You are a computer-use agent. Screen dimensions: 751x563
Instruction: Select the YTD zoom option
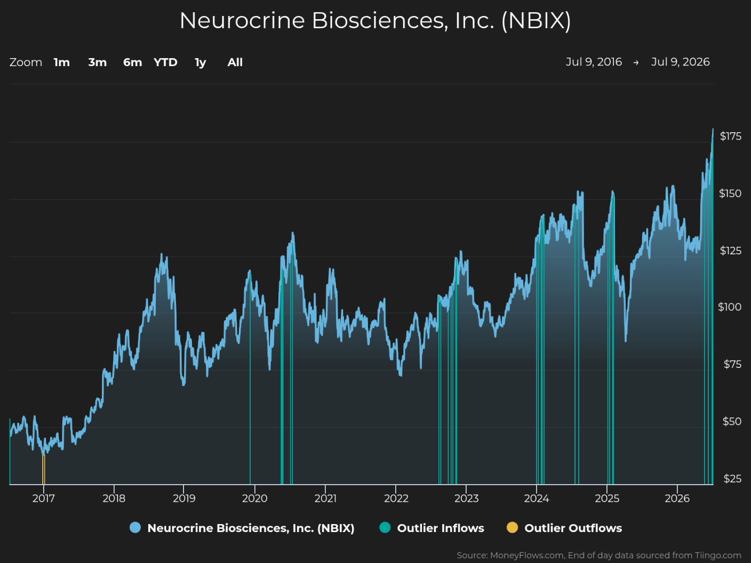click(165, 62)
